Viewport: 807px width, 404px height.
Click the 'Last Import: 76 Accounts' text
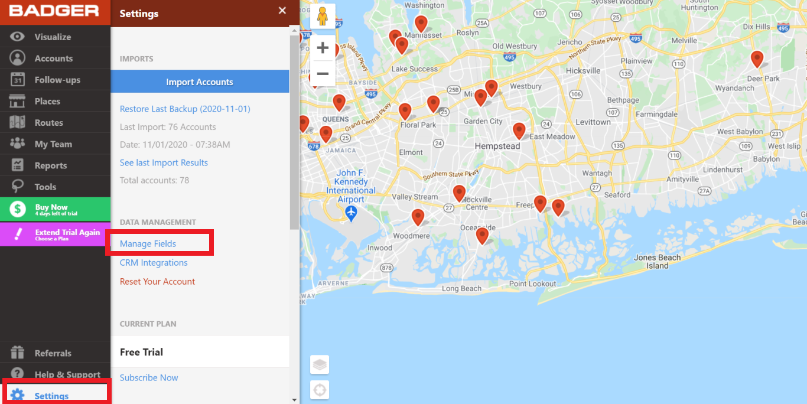tap(168, 126)
